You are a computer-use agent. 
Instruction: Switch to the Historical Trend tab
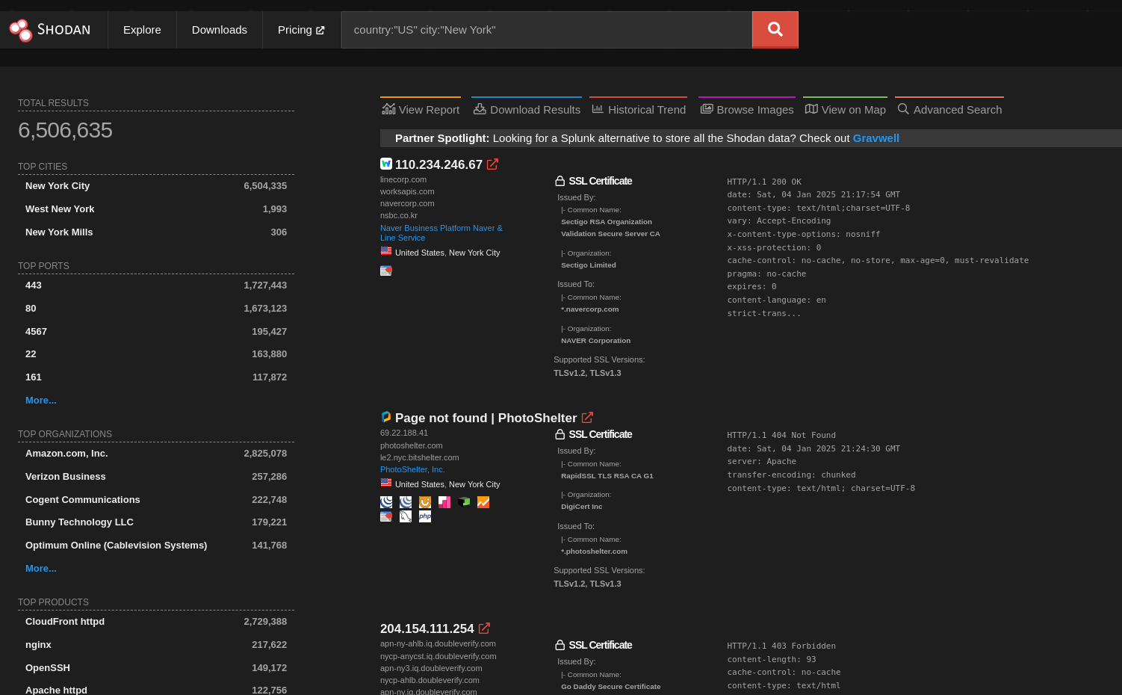[x=639, y=108]
